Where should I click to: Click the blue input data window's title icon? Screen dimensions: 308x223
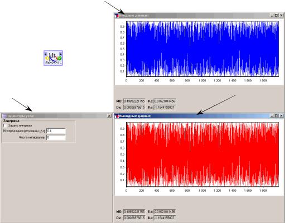[117, 15]
